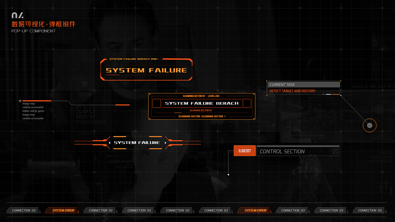395x222 pixels.
Task: Click the large orange SYSTEM FAILURE banner
Action: [x=146, y=70]
